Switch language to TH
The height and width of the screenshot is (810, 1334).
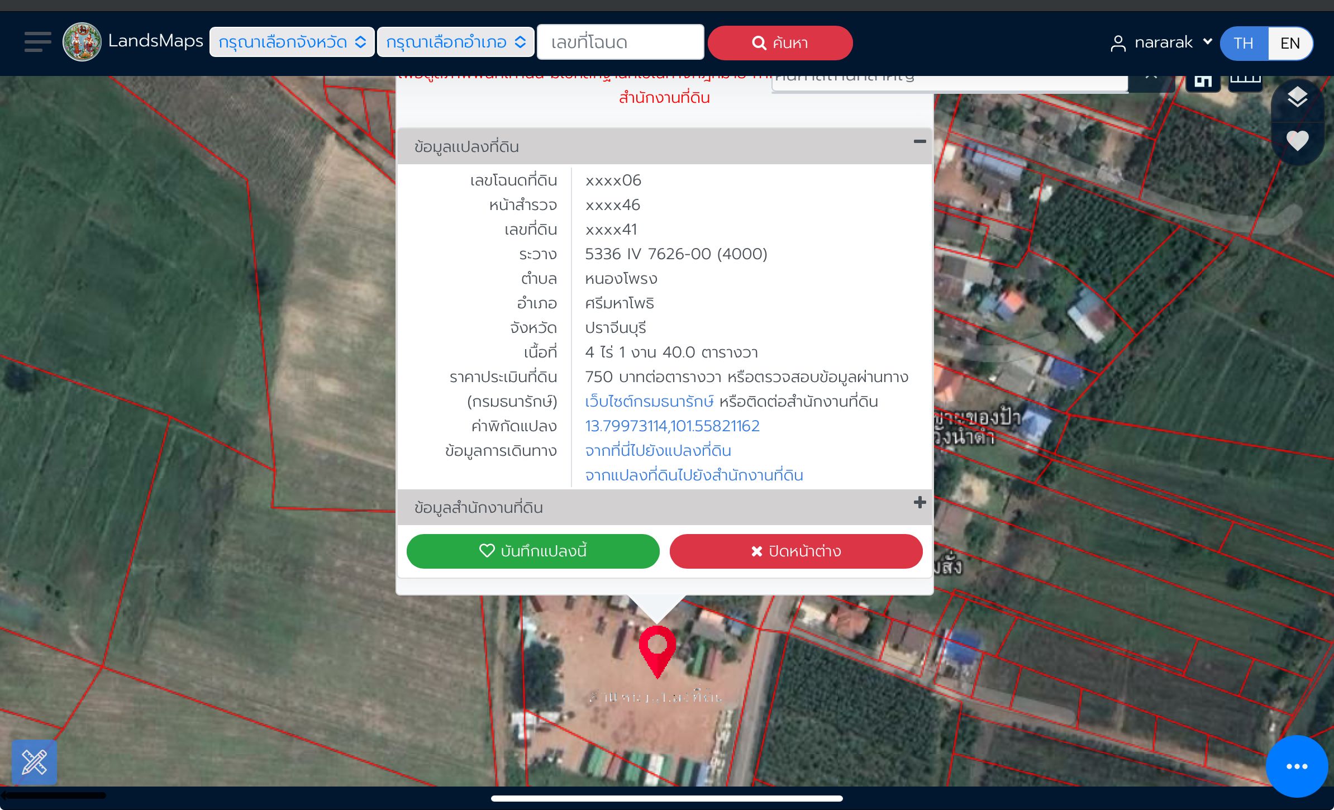point(1244,43)
